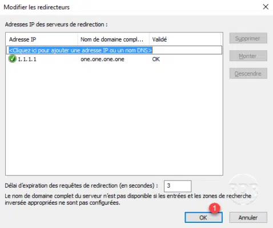Close the Modifier les redirecteurs dialog
This screenshot has width=273, height=228.
click(266, 7)
